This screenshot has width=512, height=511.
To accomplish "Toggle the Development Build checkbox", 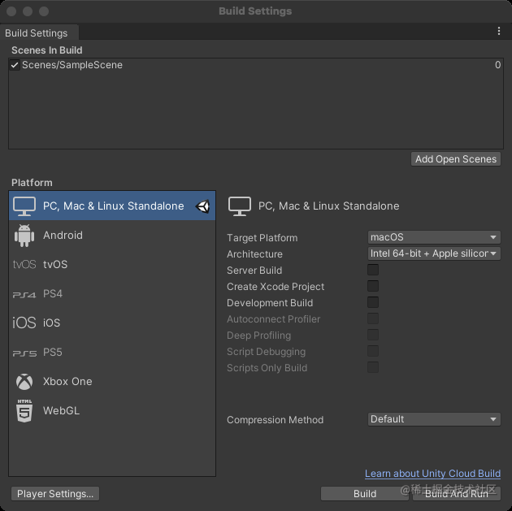I will (373, 302).
